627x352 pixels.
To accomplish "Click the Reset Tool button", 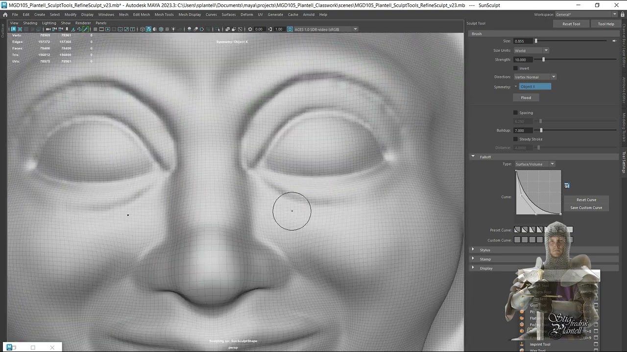I will tap(571, 24).
